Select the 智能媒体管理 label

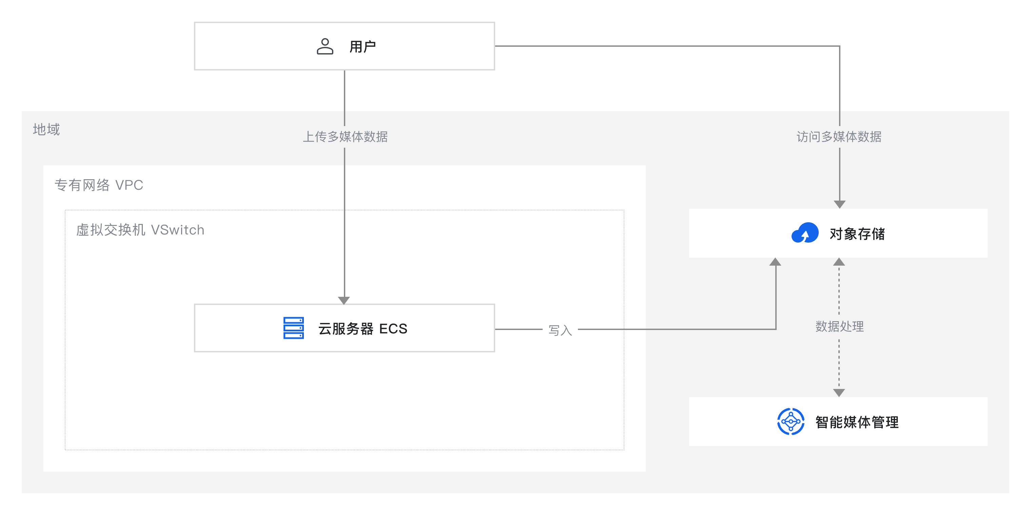(857, 422)
